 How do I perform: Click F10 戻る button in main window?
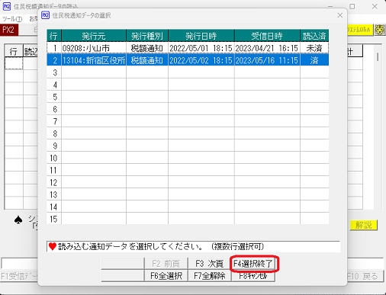coord(365,276)
